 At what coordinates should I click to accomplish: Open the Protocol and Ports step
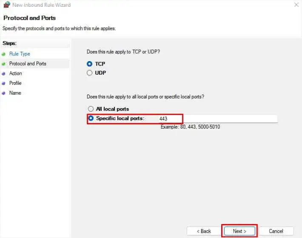(x=28, y=64)
